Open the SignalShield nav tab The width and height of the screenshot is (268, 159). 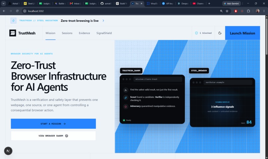coord(104,33)
